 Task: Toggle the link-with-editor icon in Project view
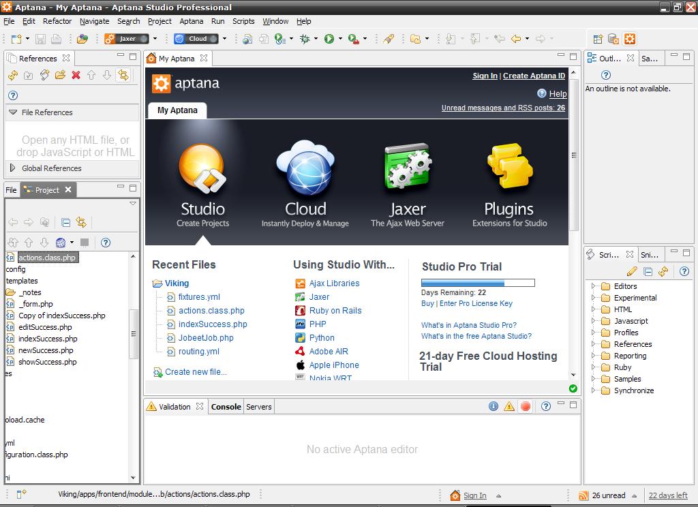80,221
